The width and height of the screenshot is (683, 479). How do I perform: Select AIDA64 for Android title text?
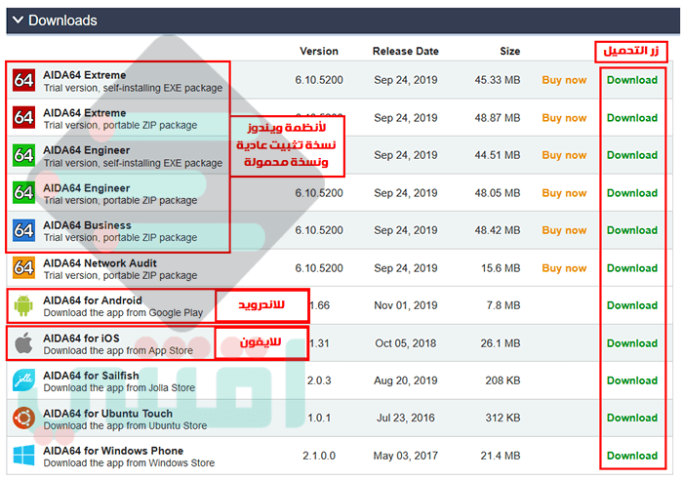coord(93,300)
